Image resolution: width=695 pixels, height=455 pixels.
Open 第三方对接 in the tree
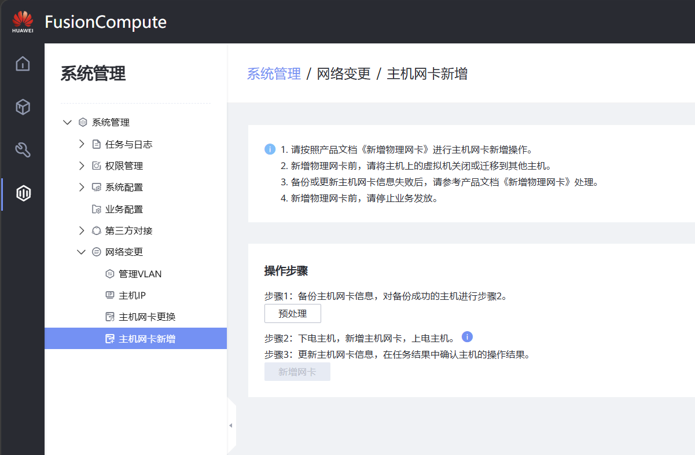[x=128, y=230]
